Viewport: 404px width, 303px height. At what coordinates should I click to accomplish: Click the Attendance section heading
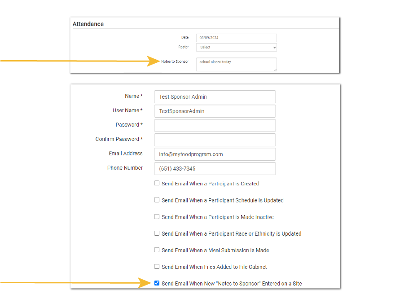(88, 24)
